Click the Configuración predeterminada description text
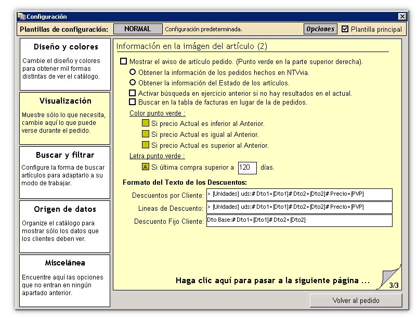417x318 pixels. 203,29
